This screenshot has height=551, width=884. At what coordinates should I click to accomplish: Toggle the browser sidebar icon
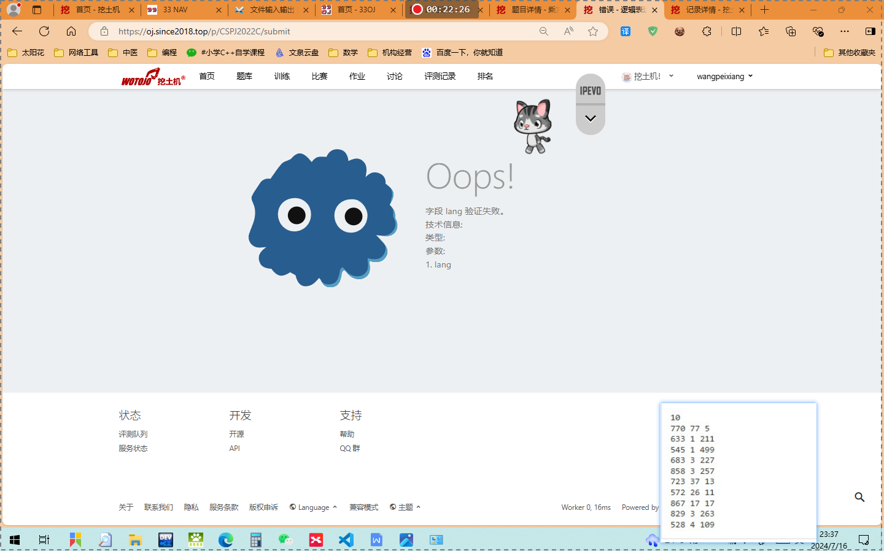click(x=870, y=31)
